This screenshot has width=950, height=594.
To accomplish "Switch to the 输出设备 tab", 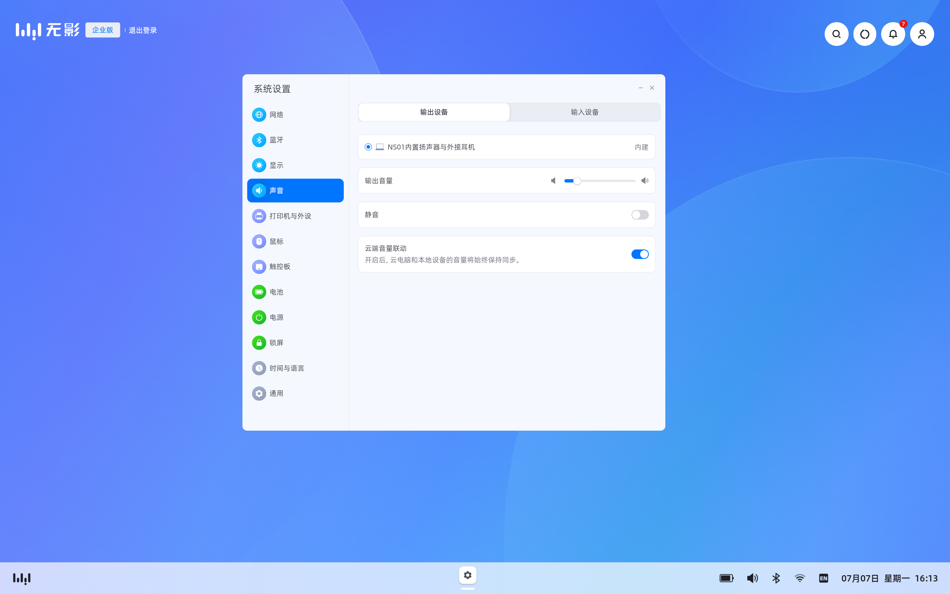I will tap(434, 112).
